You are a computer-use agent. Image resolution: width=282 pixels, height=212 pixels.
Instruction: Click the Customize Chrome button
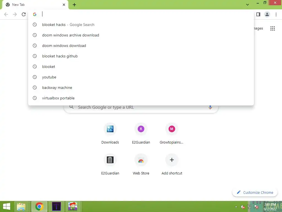[255, 192]
